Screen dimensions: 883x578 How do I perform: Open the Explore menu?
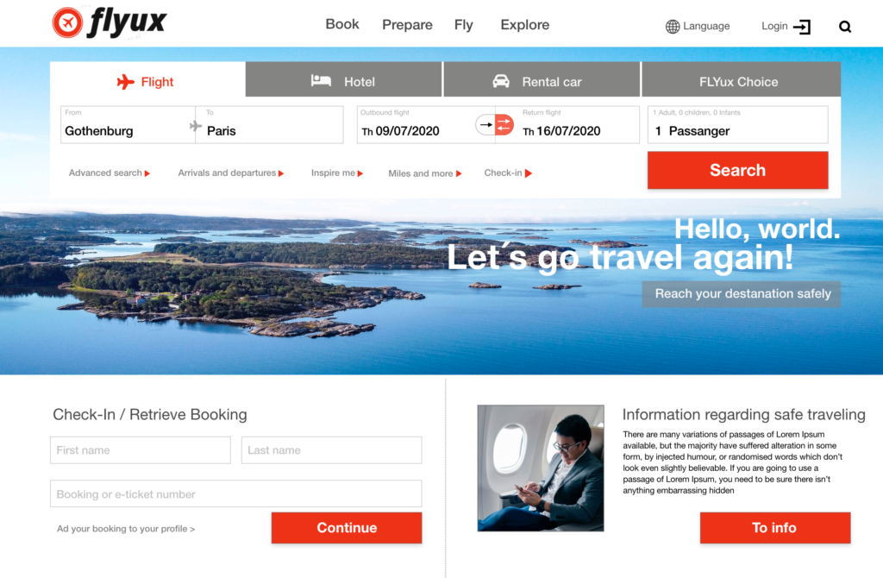click(525, 25)
